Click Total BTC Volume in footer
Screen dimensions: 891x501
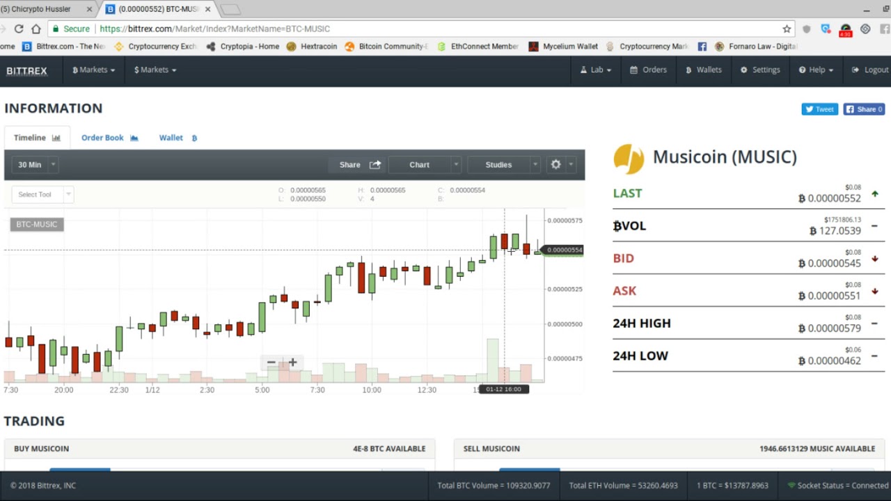pyautogui.click(x=494, y=486)
